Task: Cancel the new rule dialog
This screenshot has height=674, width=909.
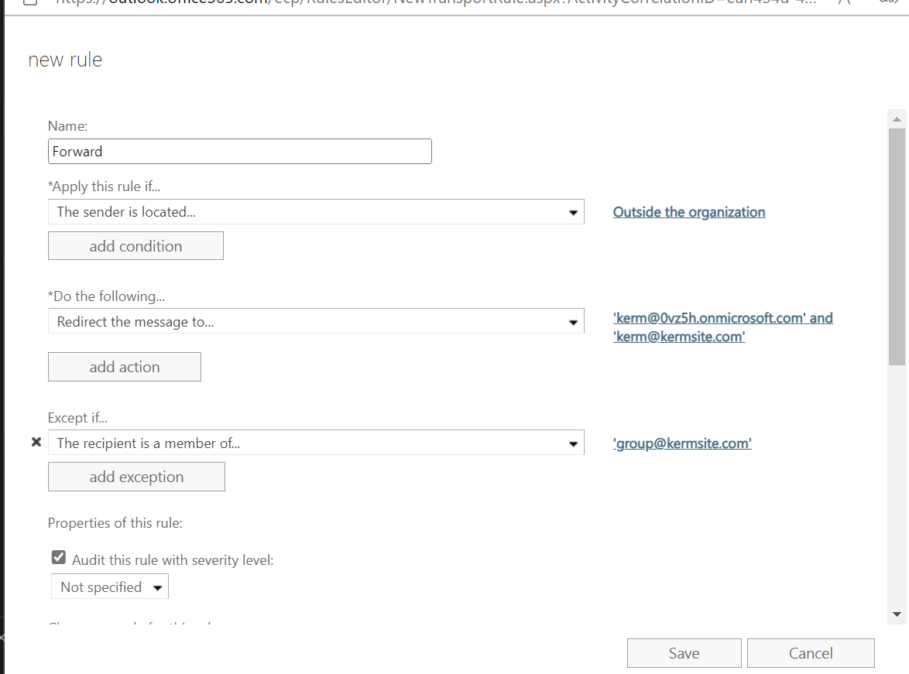Action: (811, 653)
